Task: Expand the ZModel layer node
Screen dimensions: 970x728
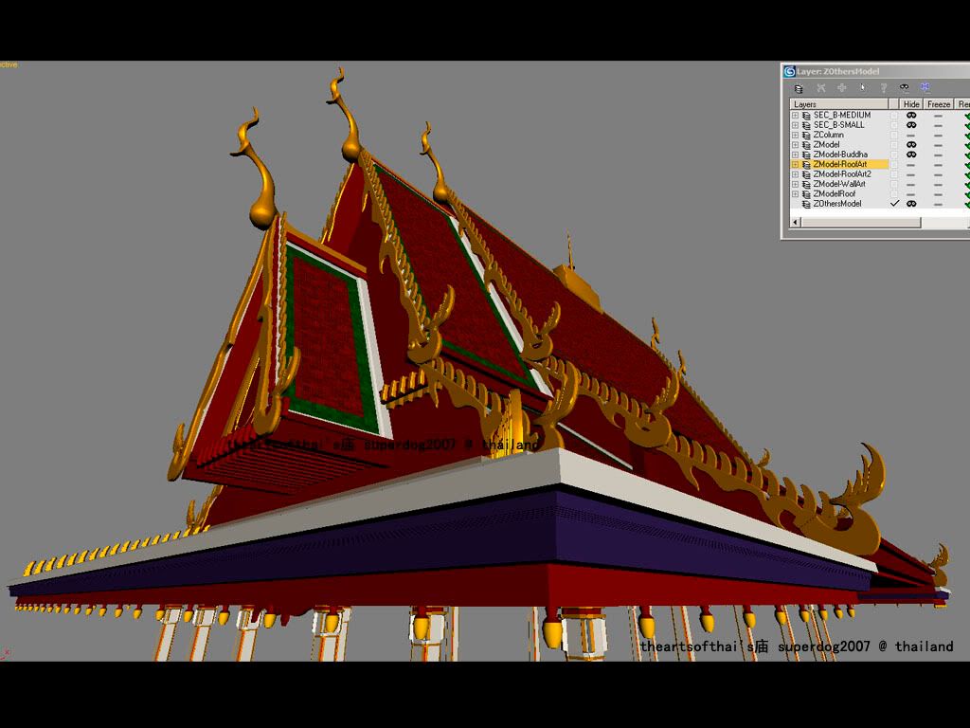Action: (795, 145)
